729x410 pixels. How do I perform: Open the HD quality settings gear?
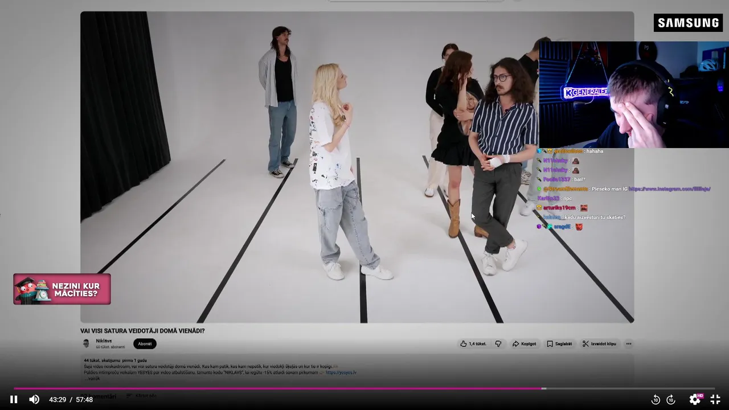coord(695,399)
